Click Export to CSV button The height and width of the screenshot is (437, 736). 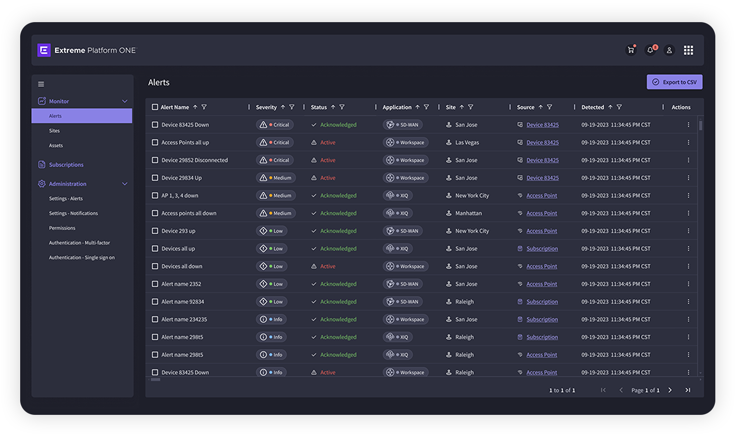tap(674, 82)
